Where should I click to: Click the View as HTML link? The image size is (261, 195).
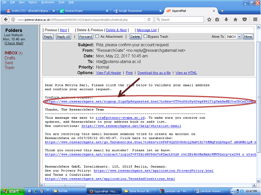(186, 73)
